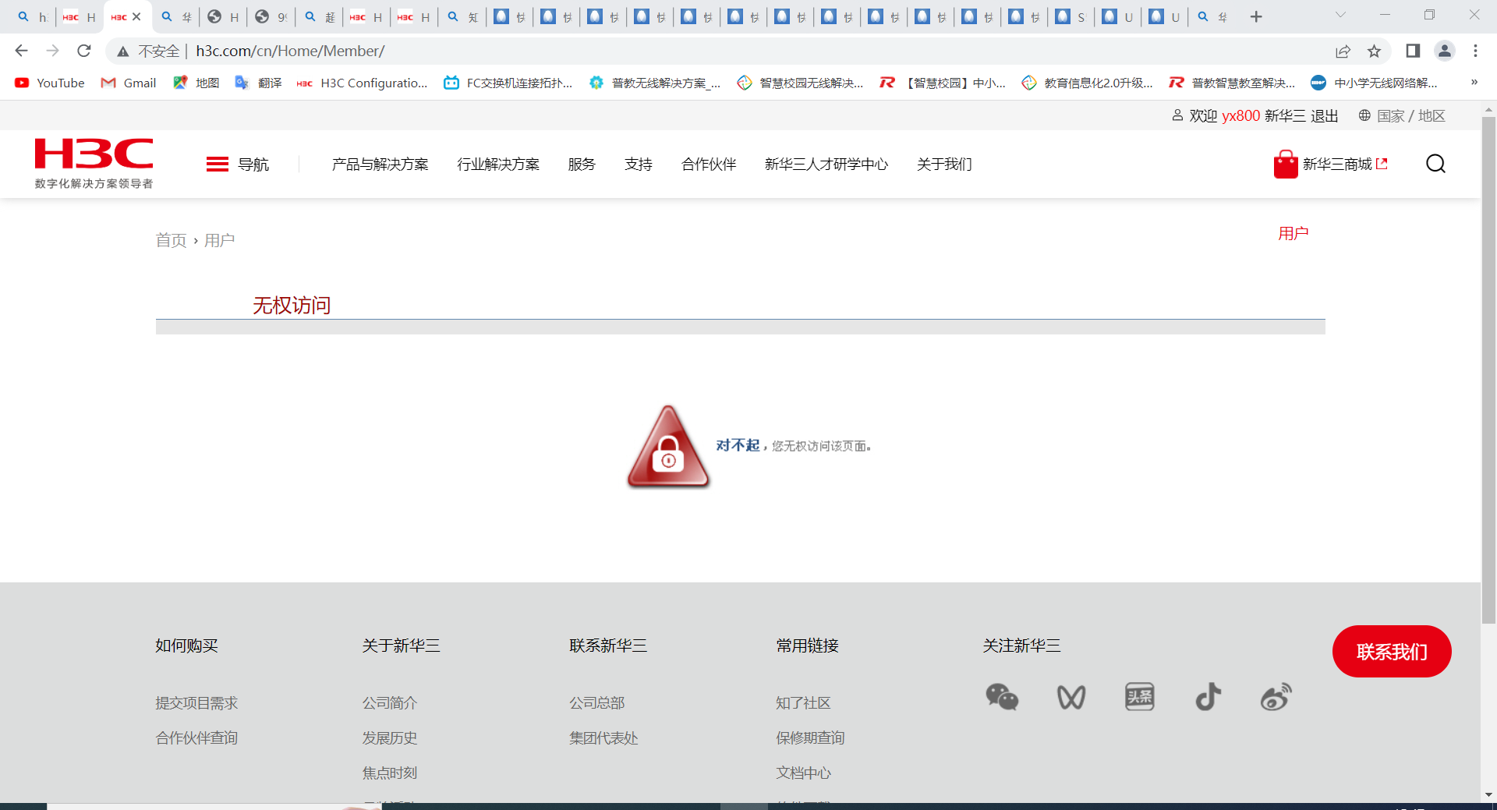Open the YouTube bookmark
Screen dimensions: 1497x810
point(49,83)
